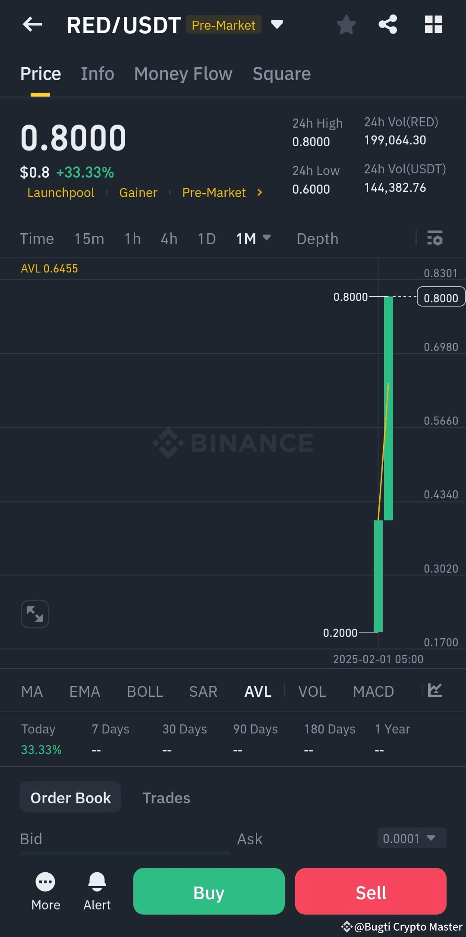Toggle the AVL indicator
The height and width of the screenshot is (937, 466).
(258, 692)
